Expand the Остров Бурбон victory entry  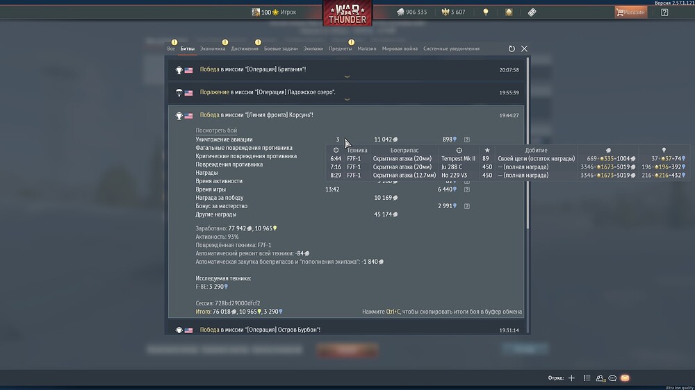(x=345, y=330)
